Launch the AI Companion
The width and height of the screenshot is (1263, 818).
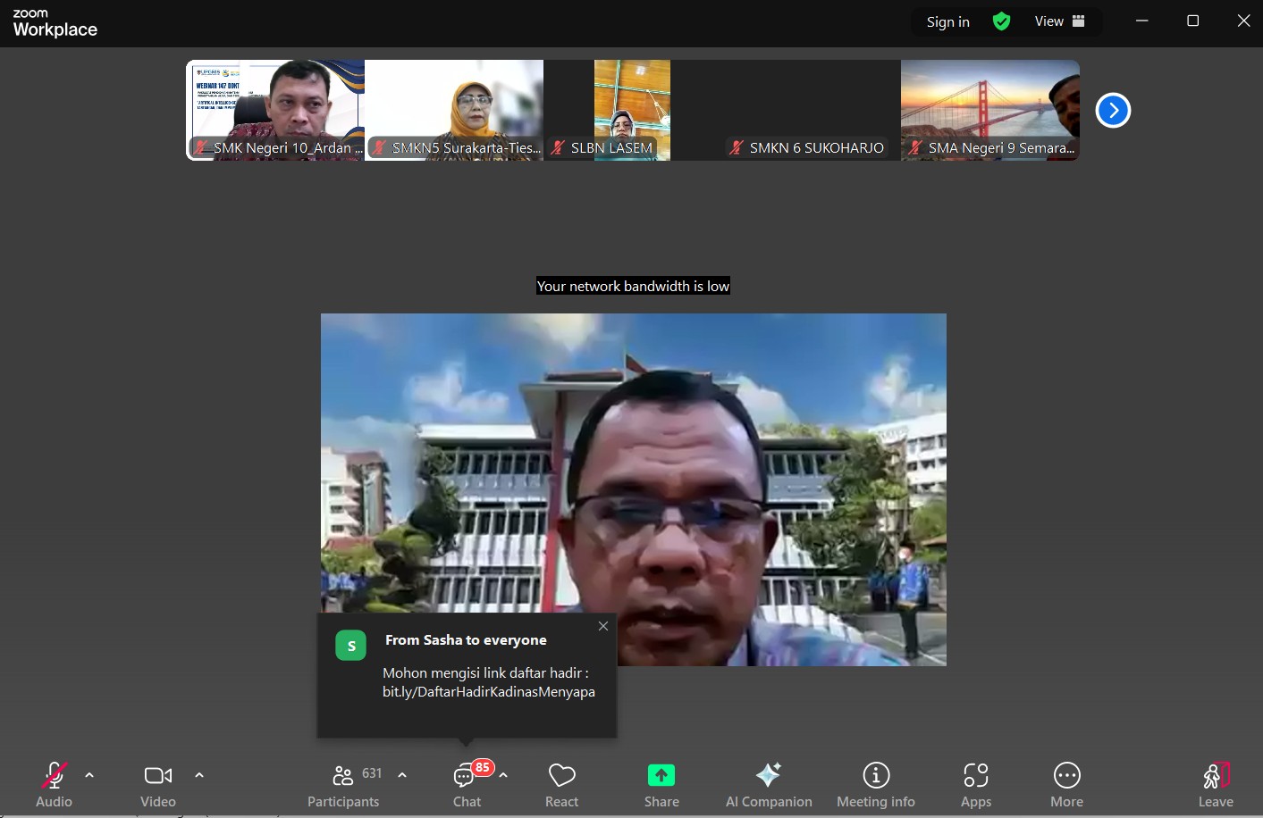pos(769,775)
